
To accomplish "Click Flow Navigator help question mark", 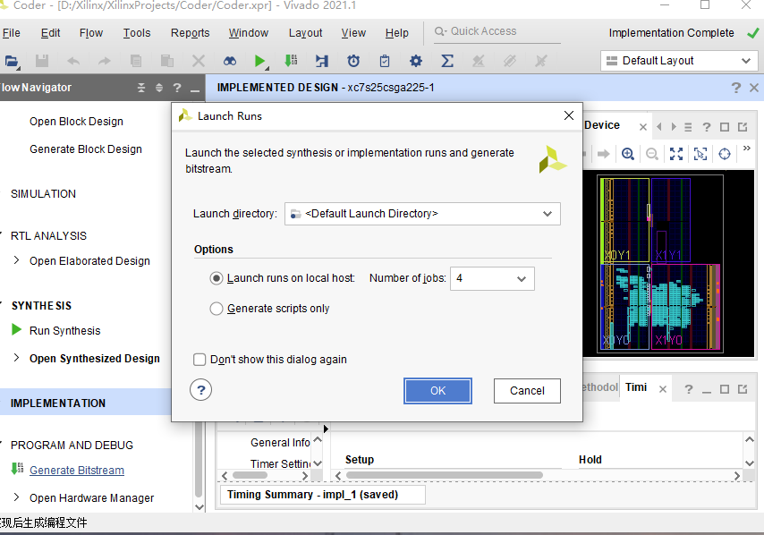I will point(177,88).
